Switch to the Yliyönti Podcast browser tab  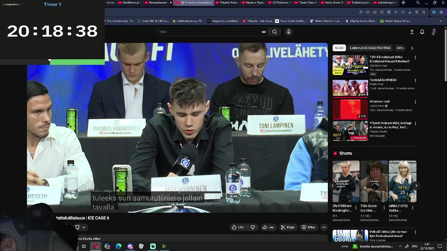click(x=227, y=2)
